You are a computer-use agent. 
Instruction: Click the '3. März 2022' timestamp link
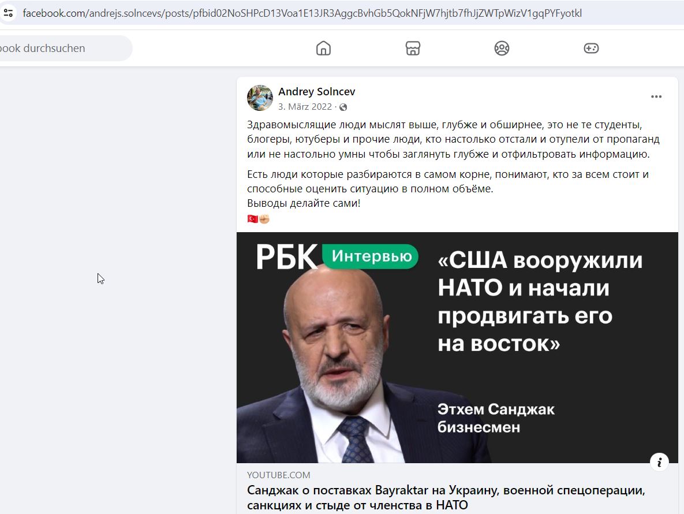305,106
